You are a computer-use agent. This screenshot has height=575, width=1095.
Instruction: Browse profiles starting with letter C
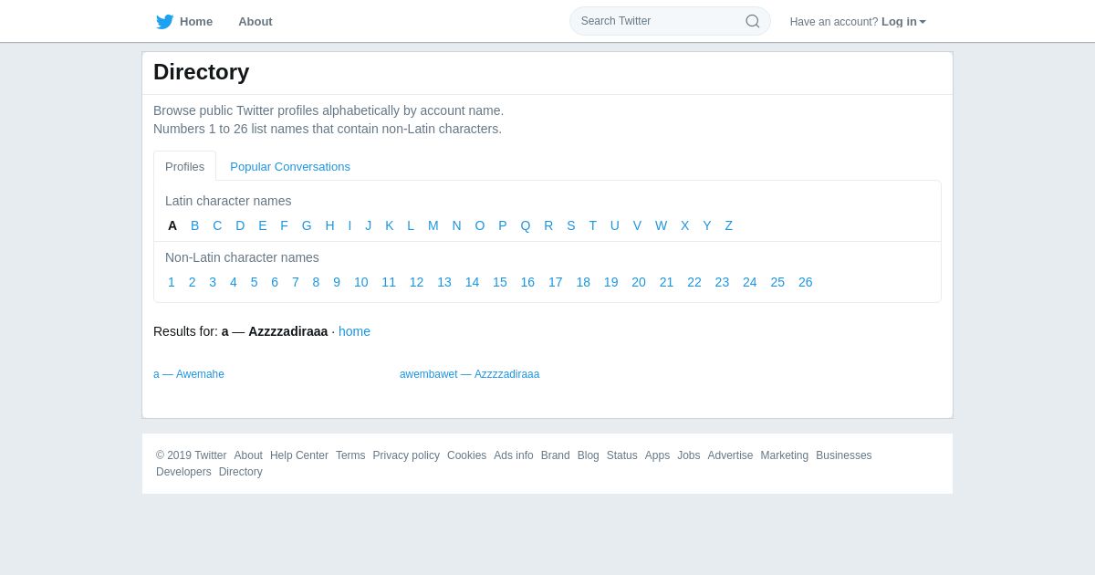tap(217, 225)
